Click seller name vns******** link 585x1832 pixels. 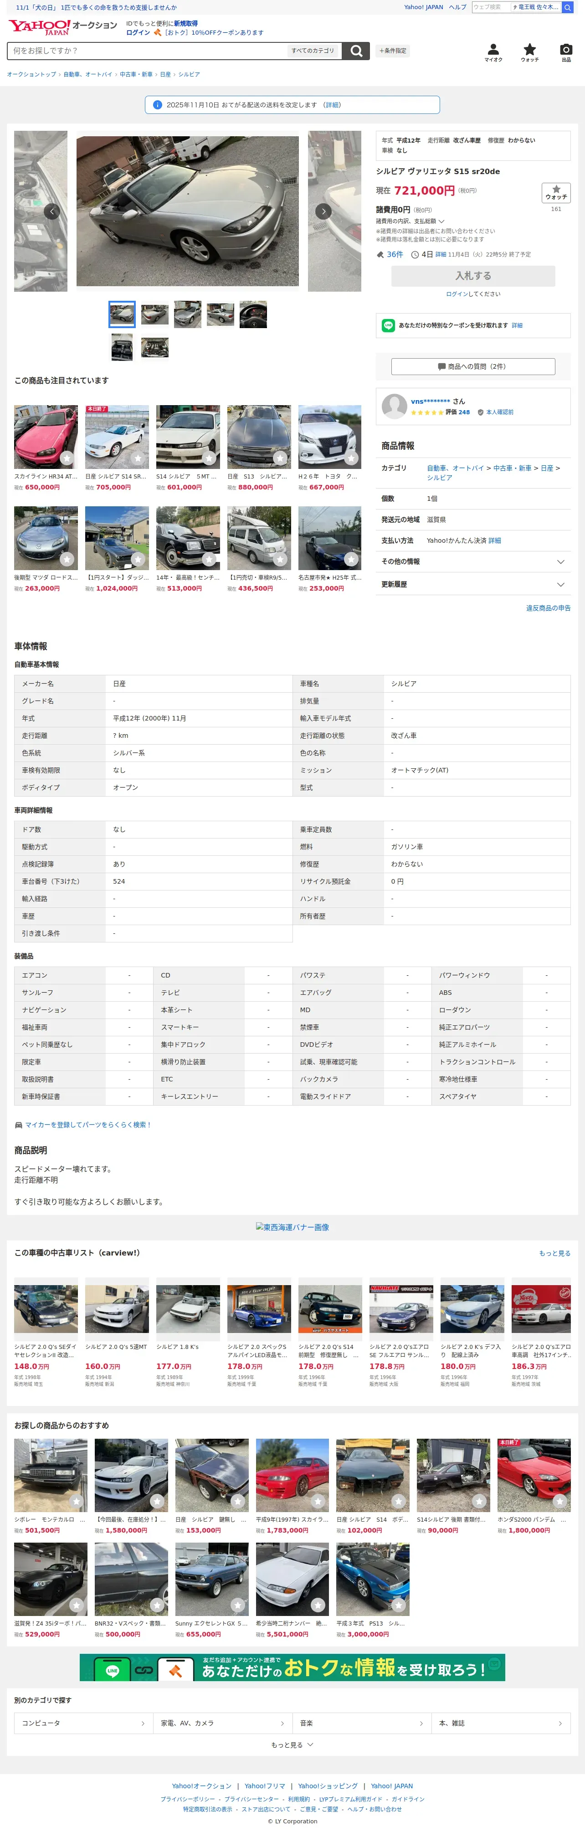click(431, 401)
